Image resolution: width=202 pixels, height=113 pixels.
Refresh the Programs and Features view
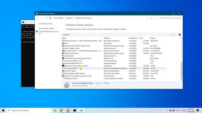[x=151, y=18]
